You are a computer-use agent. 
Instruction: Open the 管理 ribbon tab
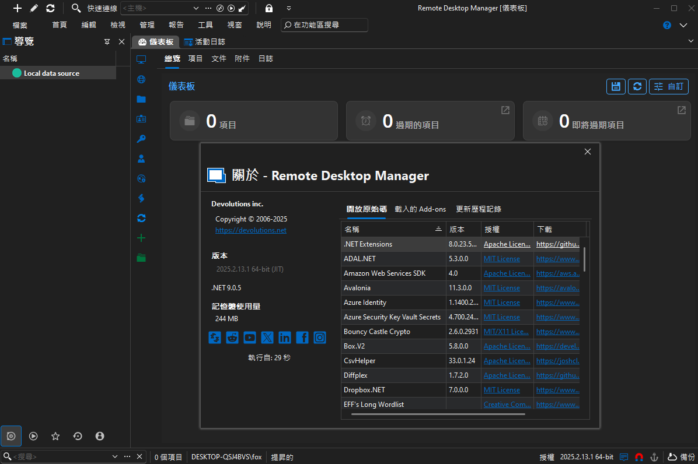[x=147, y=25]
